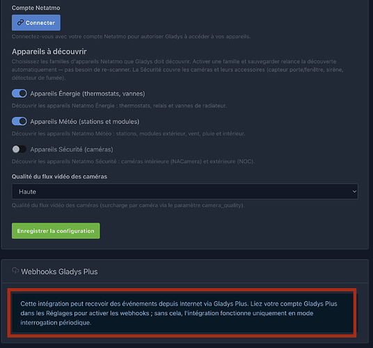Click the Découvrir les appareils Netatmo Sécurité description
This screenshot has width=373, height=348.
[x=133, y=161]
